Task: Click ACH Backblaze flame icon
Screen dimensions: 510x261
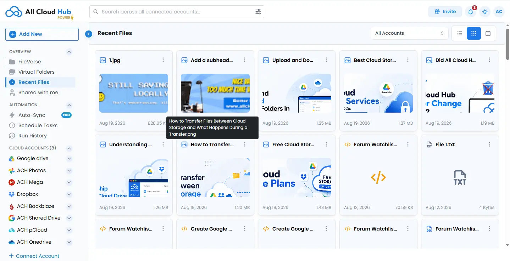Action: tap(12, 206)
